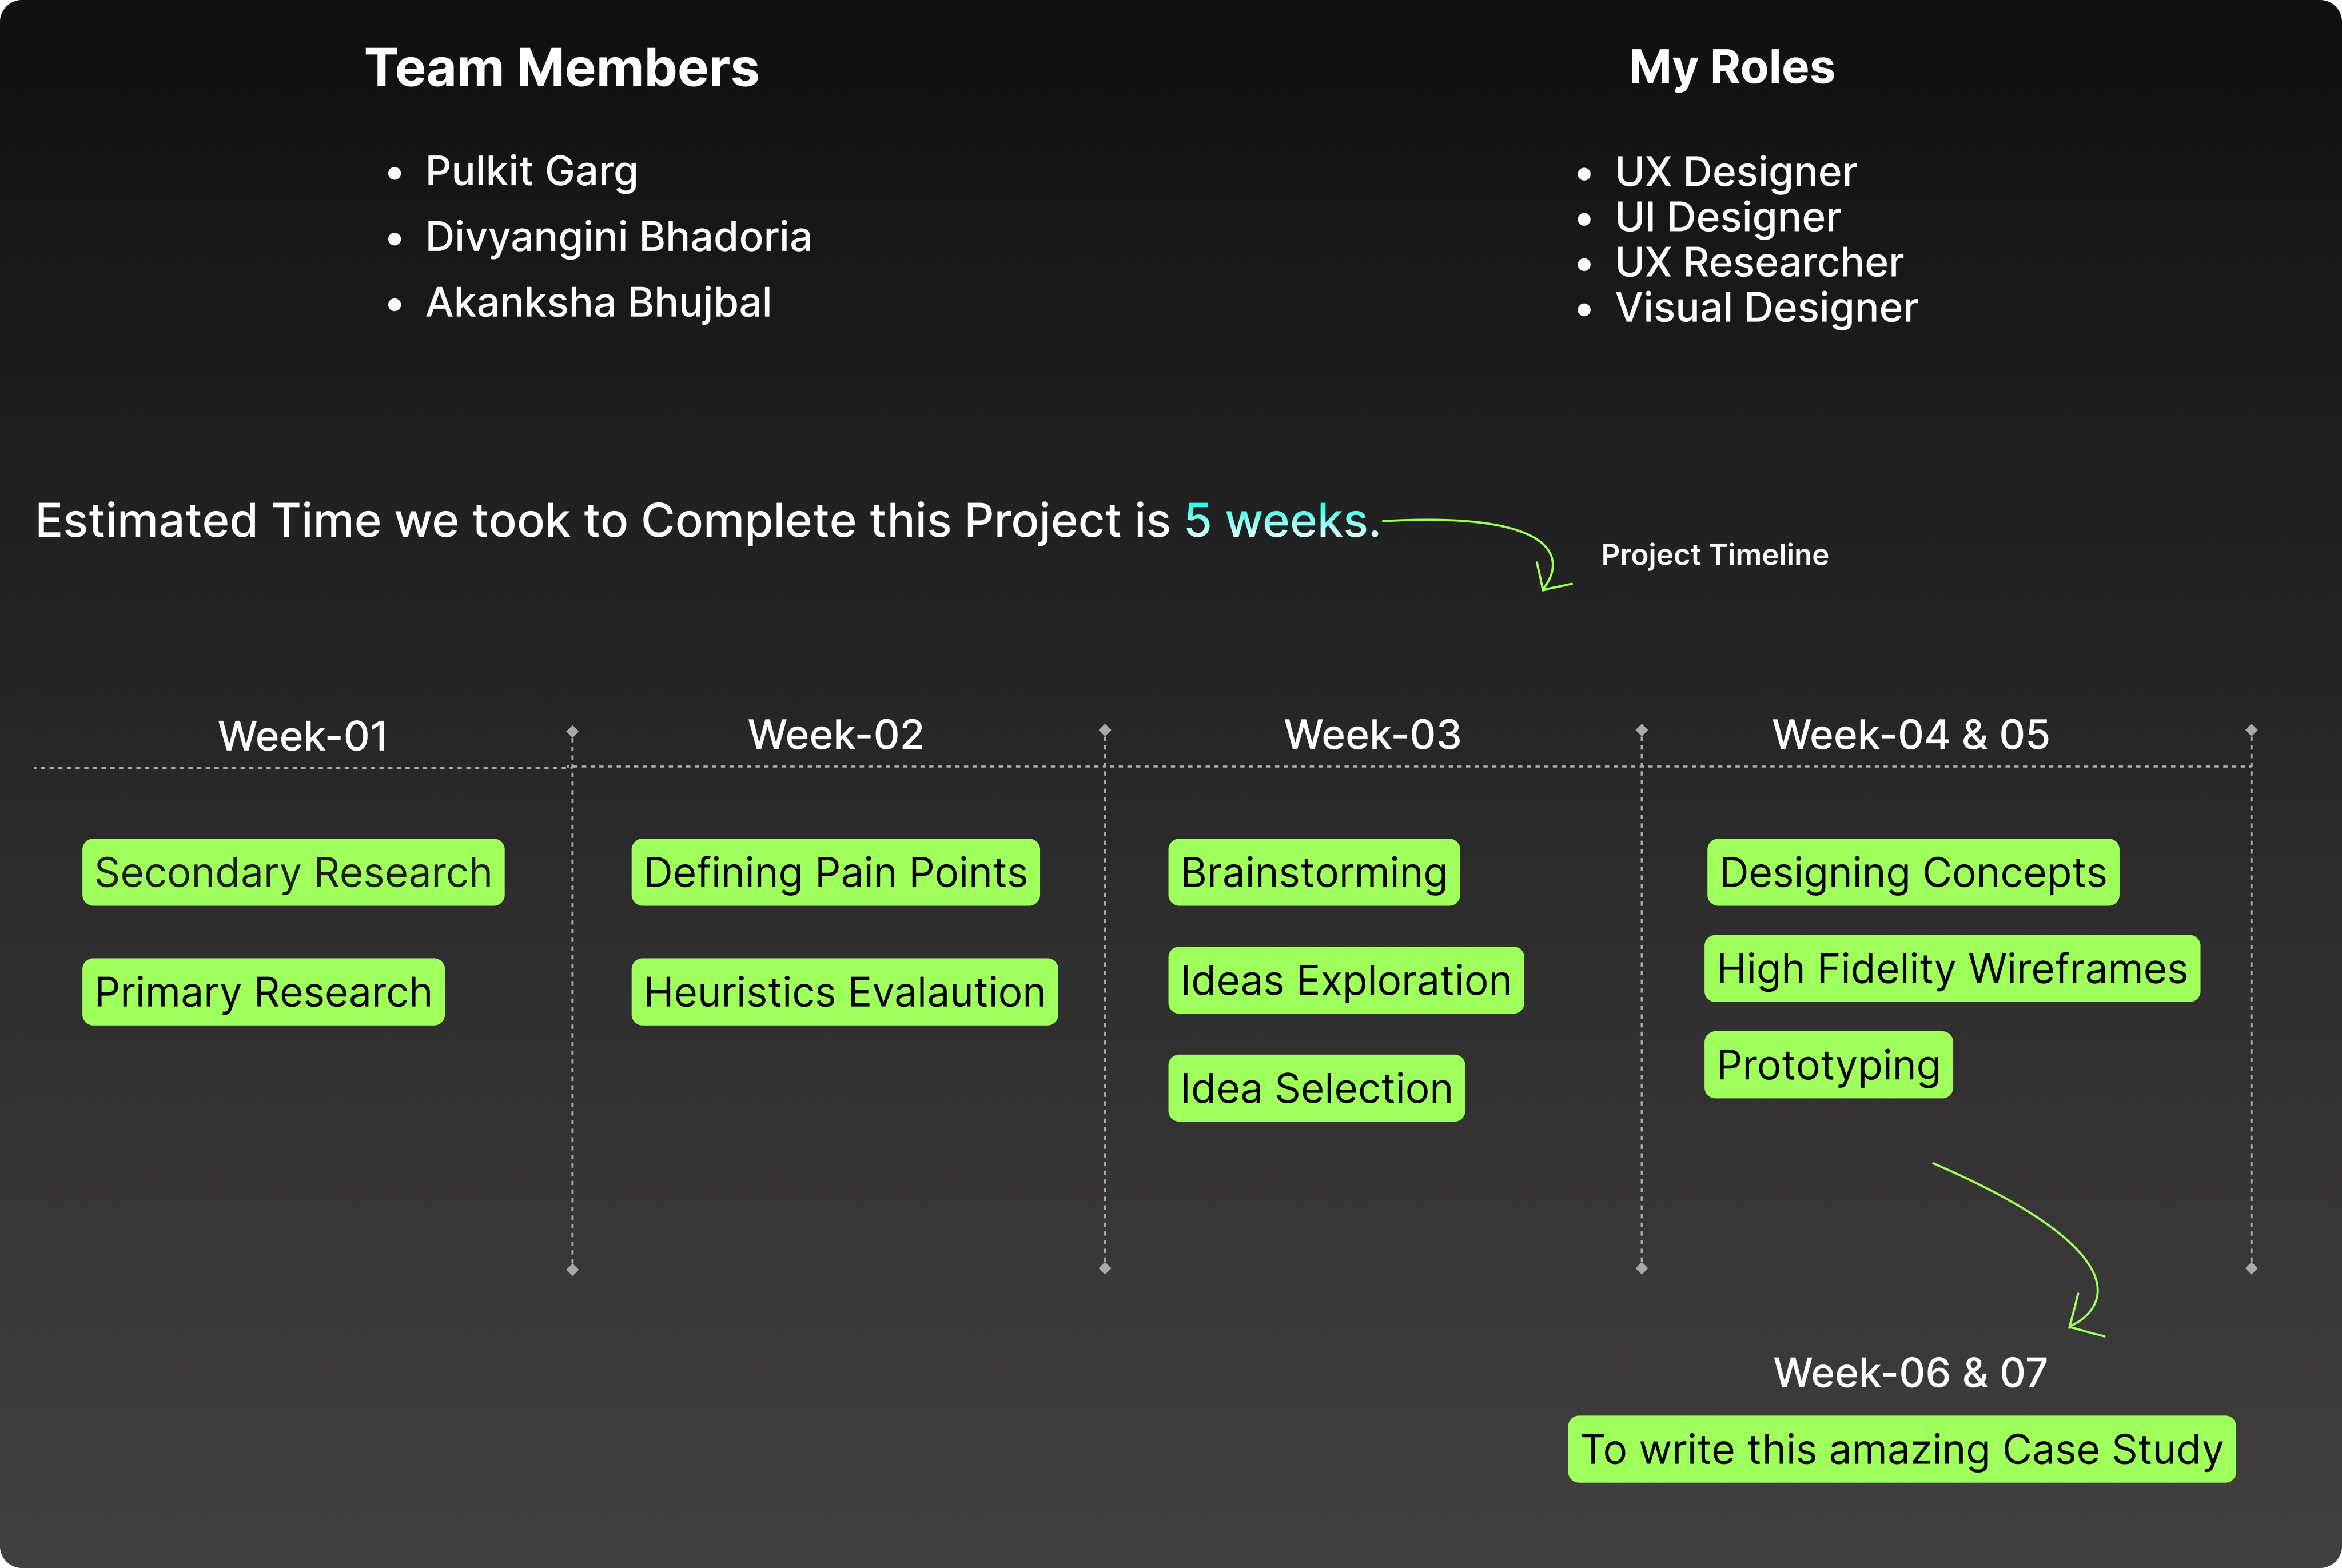Select the Ideas Exploration tag
2342x1568 pixels.
(x=1345, y=980)
